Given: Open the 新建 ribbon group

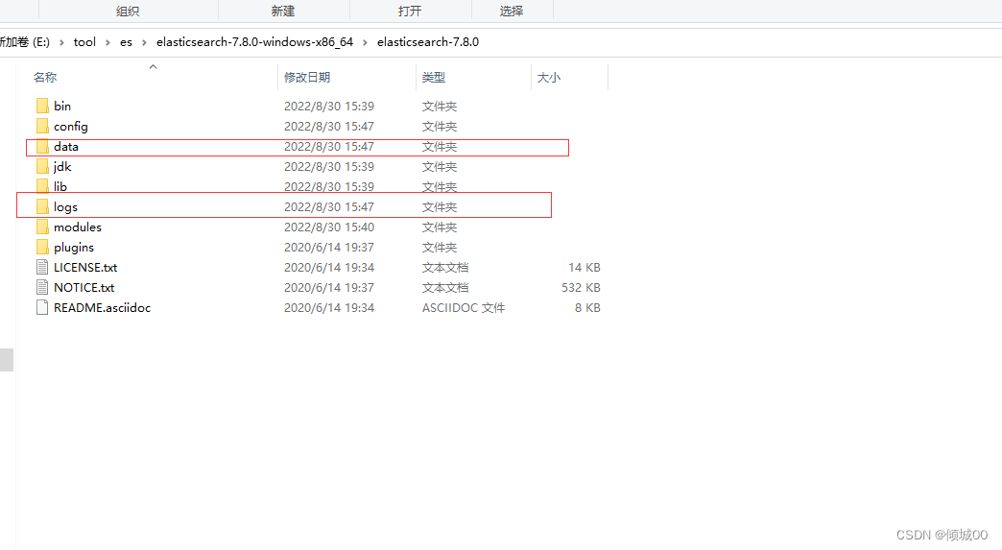Looking at the screenshot, I should [x=282, y=11].
